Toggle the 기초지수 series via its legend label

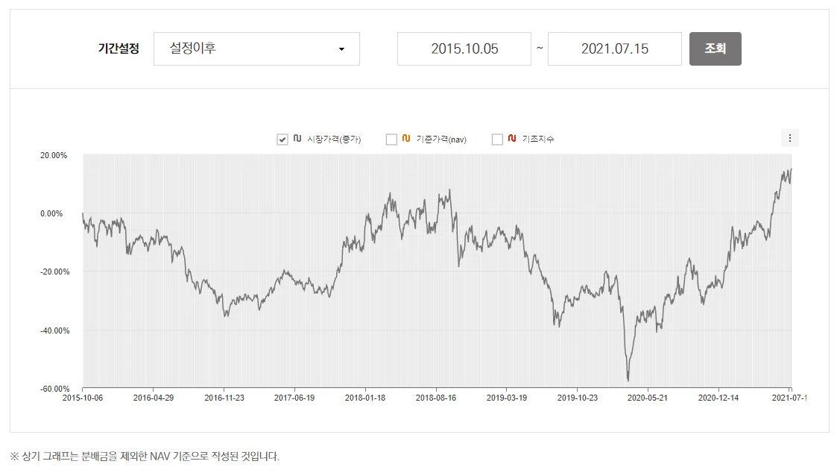pos(538,139)
